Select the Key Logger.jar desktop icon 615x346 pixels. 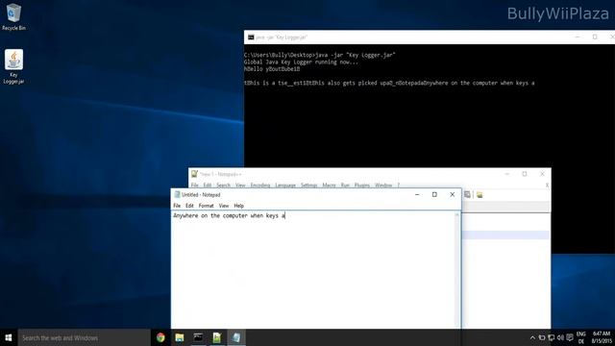pos(13,66)
